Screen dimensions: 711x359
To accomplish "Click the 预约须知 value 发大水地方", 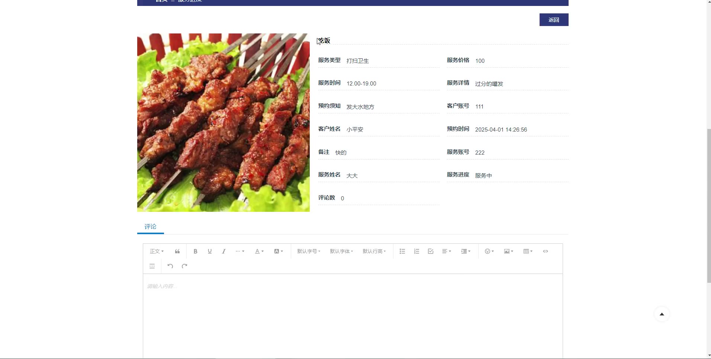I will click(x=360, y=107).
